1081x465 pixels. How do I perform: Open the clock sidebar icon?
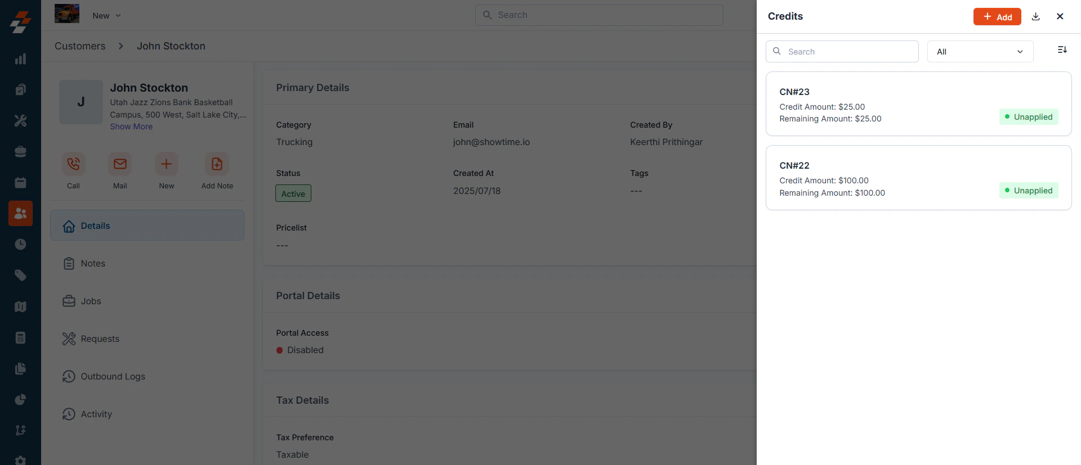coord(20,245)
